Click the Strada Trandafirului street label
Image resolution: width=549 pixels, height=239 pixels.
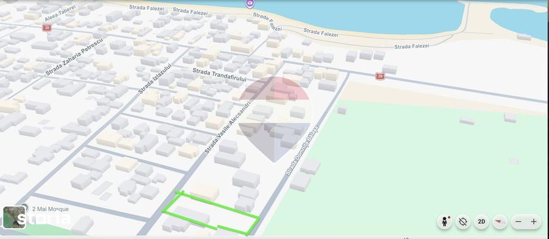pyautogui.click(x=219, y=74)
